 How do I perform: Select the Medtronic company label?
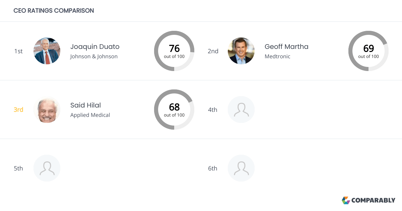[x=277, y=57]
